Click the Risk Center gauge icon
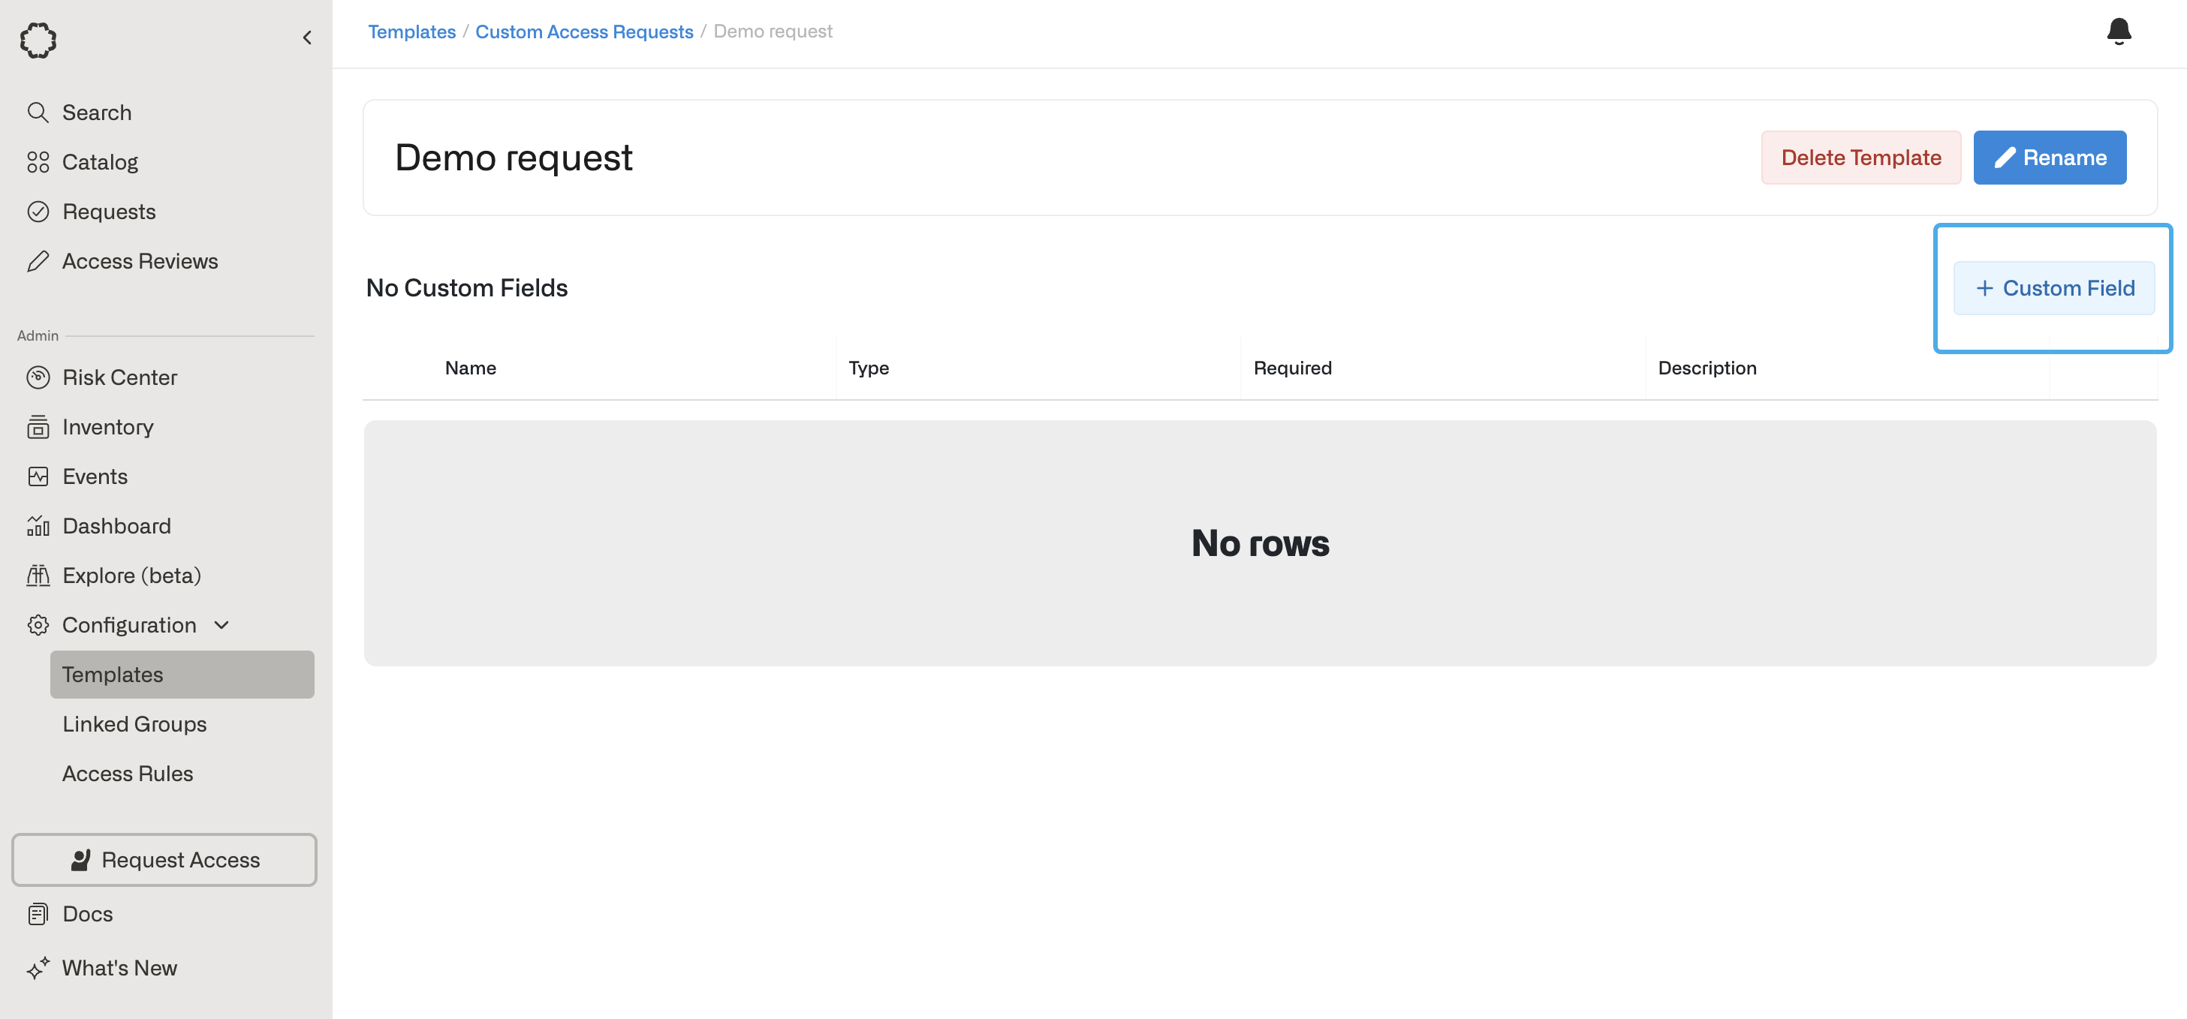 tap(38, 377)
